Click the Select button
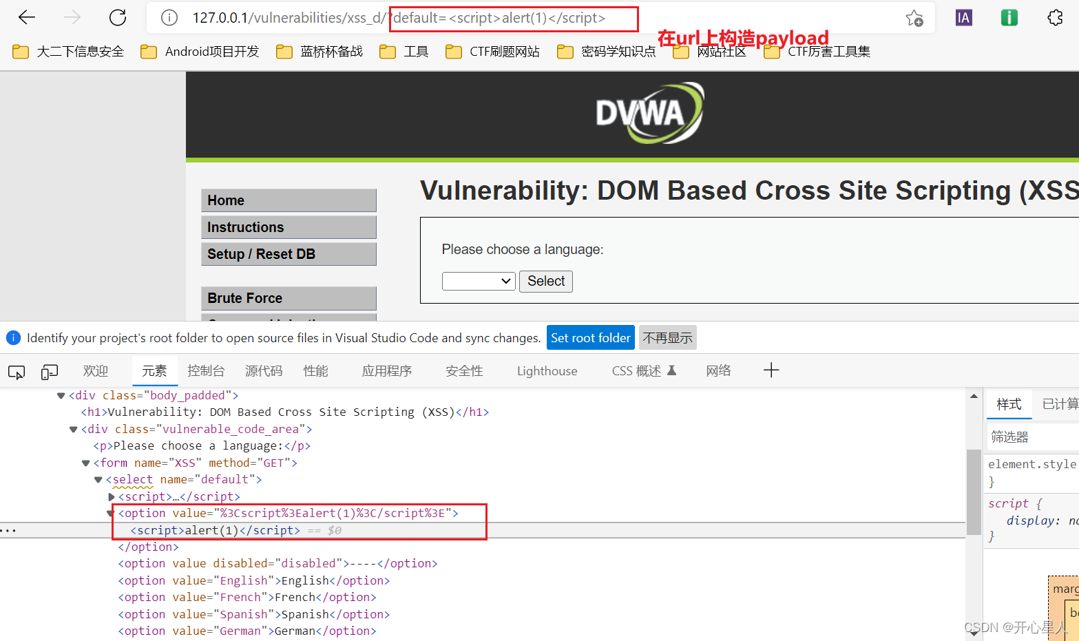The image size is (1079, 641). (546, 281)
